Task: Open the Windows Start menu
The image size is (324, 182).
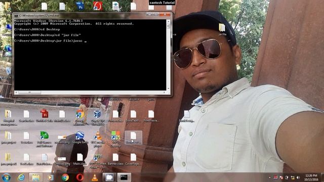Action: (x=6, y=177)
